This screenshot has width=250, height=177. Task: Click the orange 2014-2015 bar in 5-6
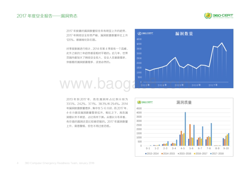pos(190,135)
